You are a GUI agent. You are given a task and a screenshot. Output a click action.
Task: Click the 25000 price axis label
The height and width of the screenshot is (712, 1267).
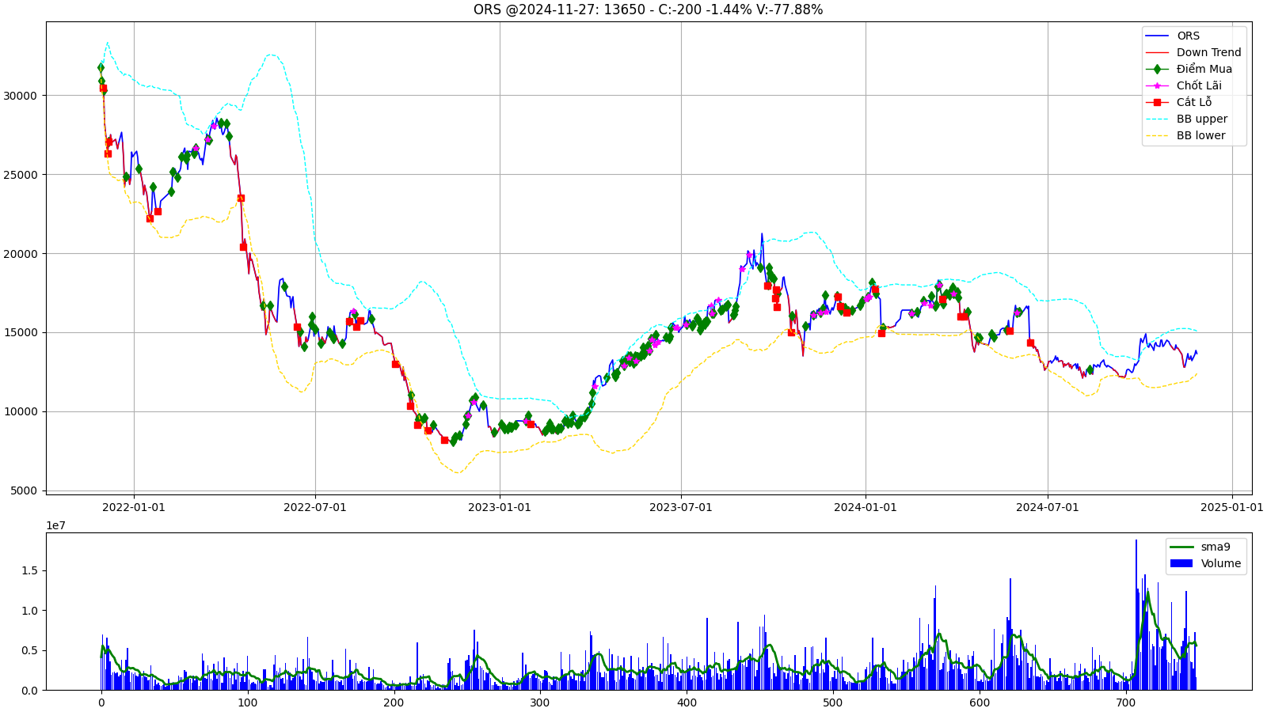(21, 175)
